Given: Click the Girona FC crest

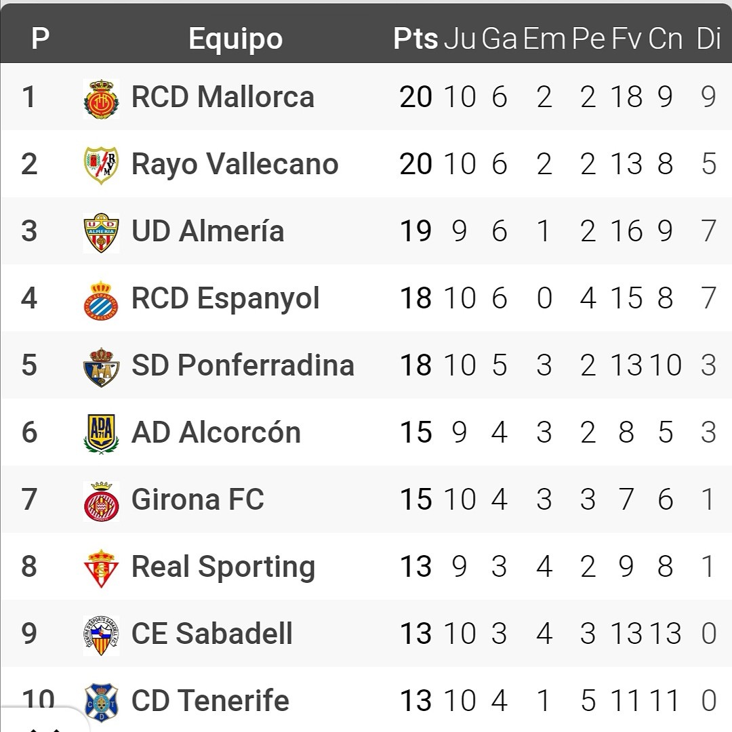Looking at the screenshot, I should coord(101,502).
